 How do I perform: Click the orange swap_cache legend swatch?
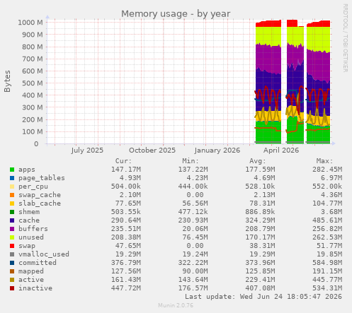pyautogui.click(x=12, y=195)
